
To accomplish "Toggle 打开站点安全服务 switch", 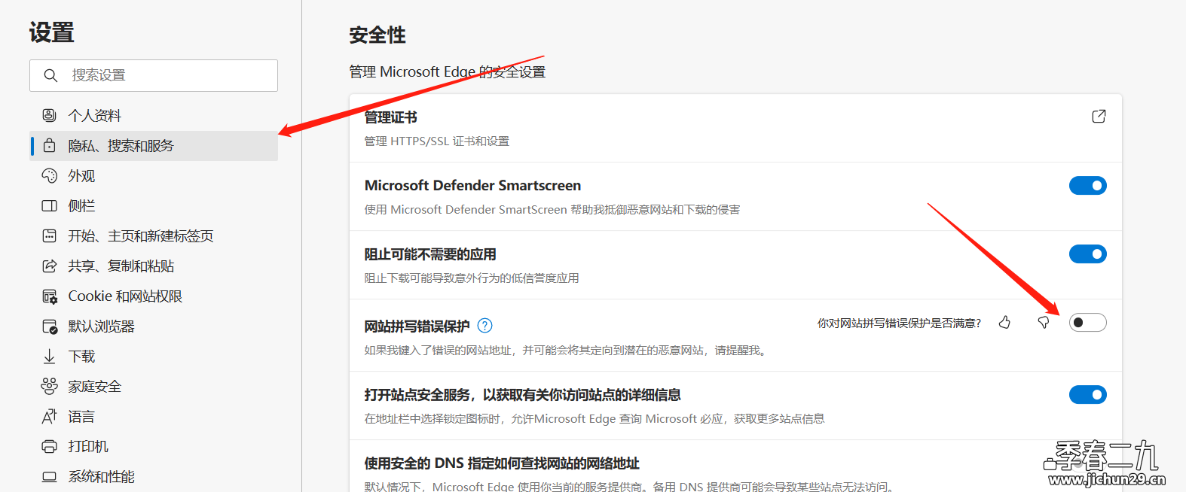I will click(x=1088, y=394).
